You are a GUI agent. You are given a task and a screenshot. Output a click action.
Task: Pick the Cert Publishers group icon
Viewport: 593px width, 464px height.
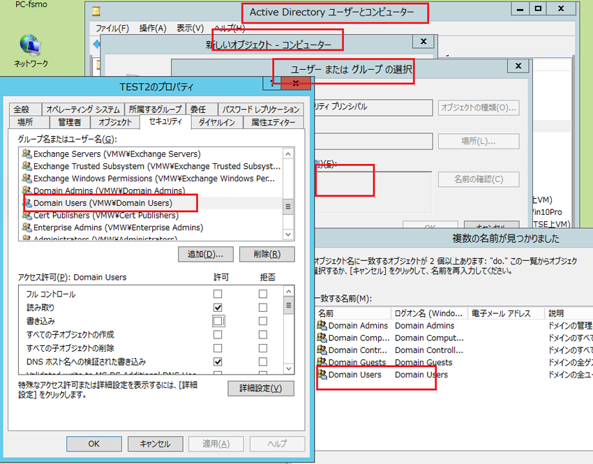point(27,215)
